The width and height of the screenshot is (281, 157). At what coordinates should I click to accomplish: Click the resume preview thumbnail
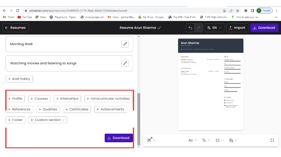tap(210, 84)
